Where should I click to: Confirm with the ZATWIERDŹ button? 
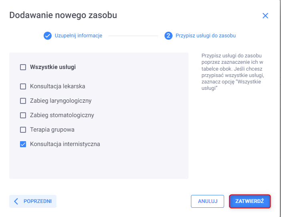coord(250,201)
